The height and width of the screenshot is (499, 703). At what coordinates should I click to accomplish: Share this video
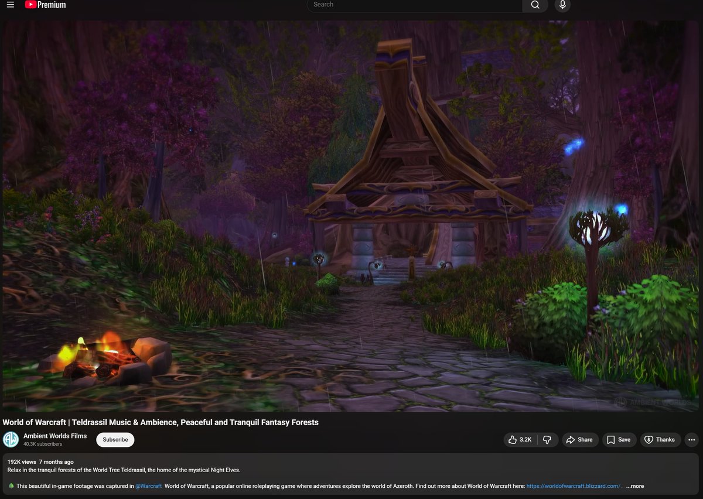580,440
